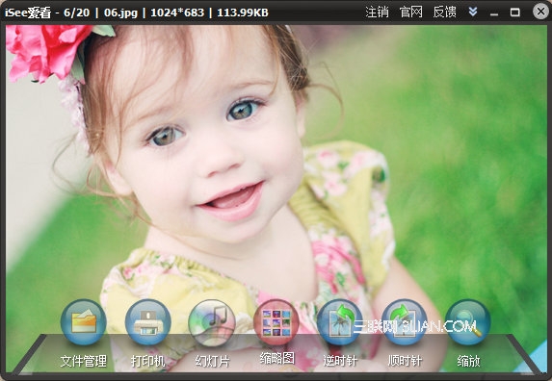Click the 文件管理 text label

pyautogui.click(x=84, y=361)
